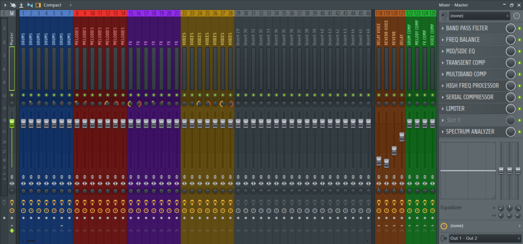Click the pan knob on track 12 MELODIES

[x=108, y=104]
